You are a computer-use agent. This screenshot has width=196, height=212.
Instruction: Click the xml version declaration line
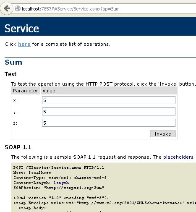61,198
